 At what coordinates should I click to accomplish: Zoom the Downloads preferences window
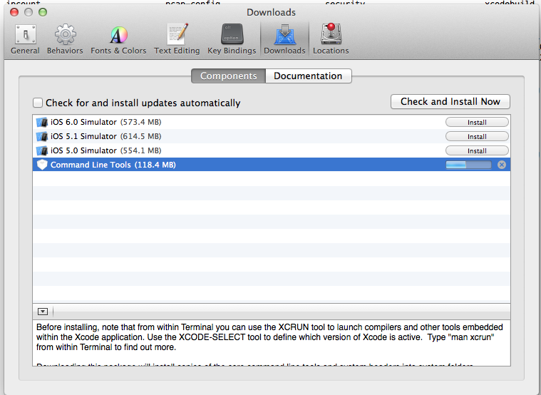pyautogui.click(x=43, y=12)
